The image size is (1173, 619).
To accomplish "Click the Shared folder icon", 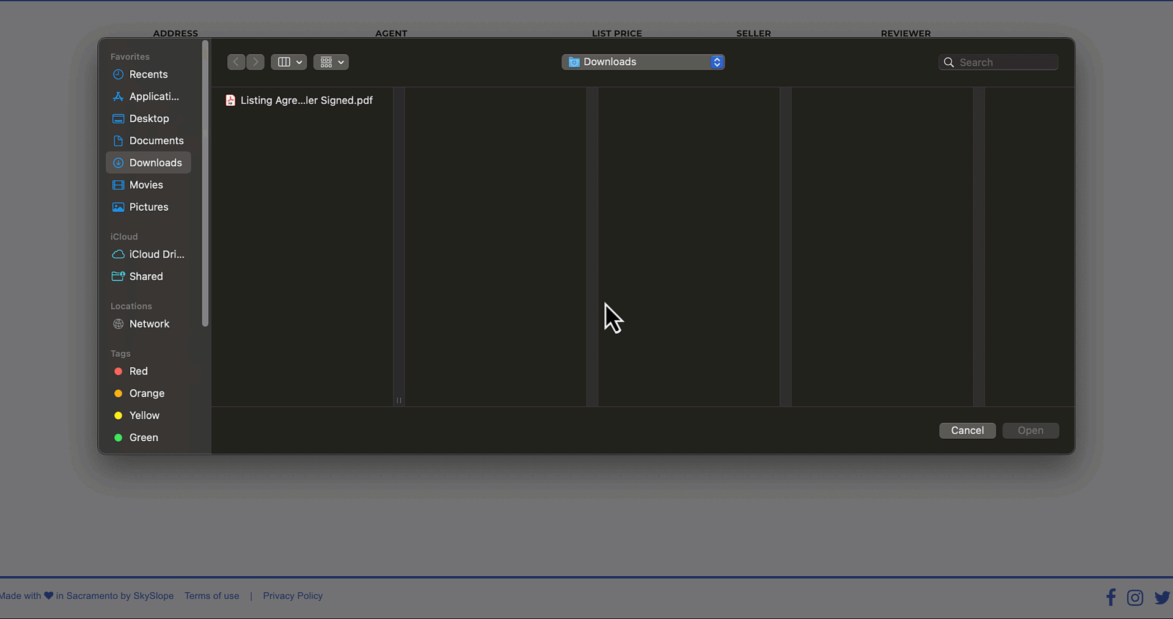I will (119, 276).
